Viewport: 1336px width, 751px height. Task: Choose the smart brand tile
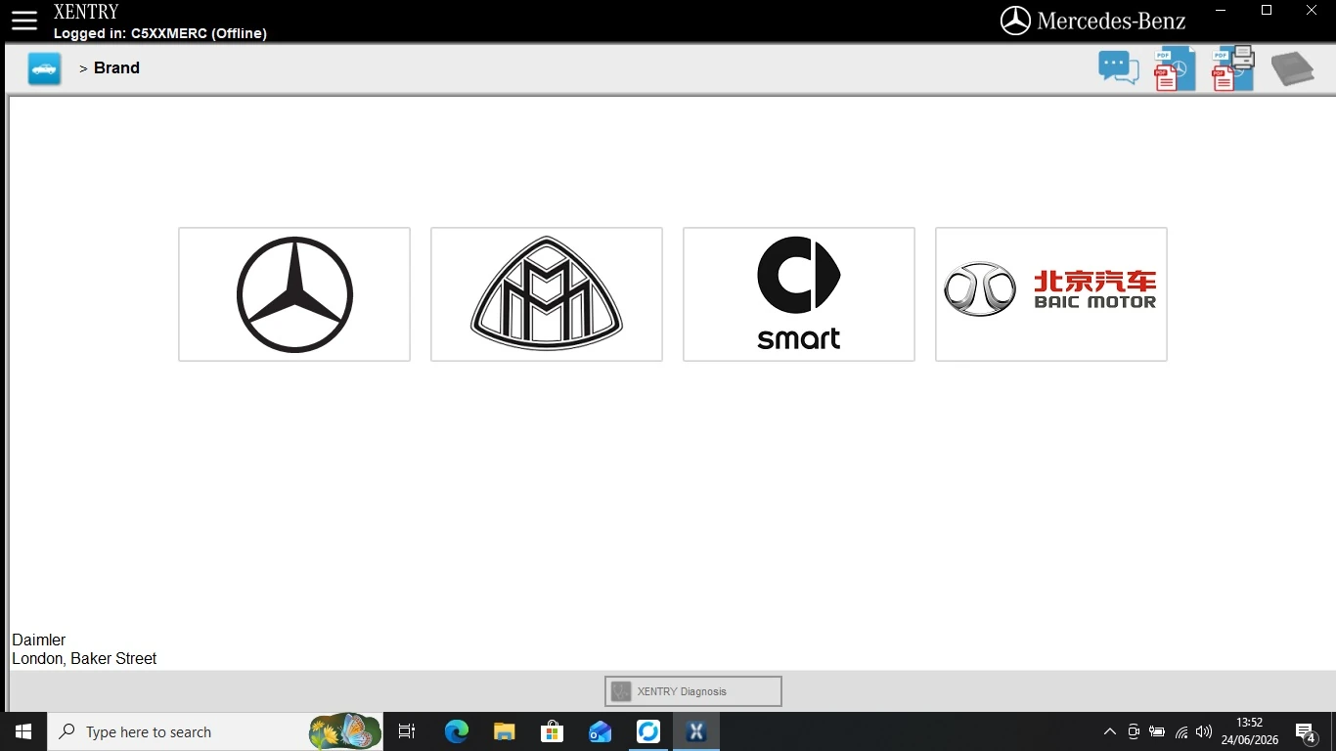point(799,294)
